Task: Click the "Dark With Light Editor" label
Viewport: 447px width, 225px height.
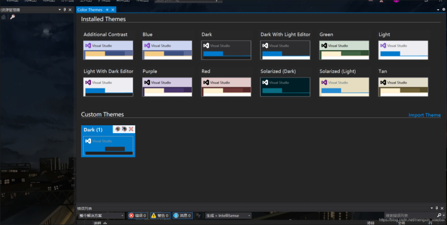Action: [285, 34]
